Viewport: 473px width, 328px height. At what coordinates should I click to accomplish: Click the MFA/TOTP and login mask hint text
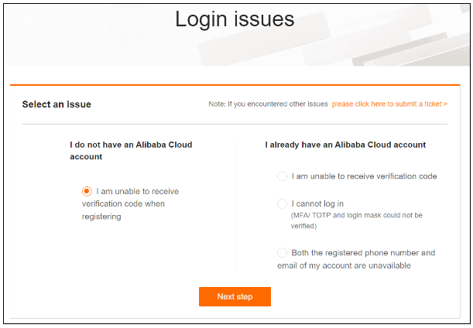[x=356, y=220]
